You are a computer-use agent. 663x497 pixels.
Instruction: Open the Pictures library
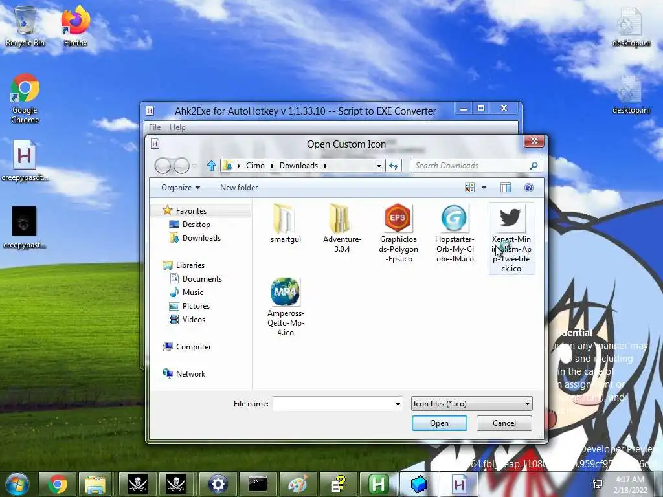(x=196, y=306)
